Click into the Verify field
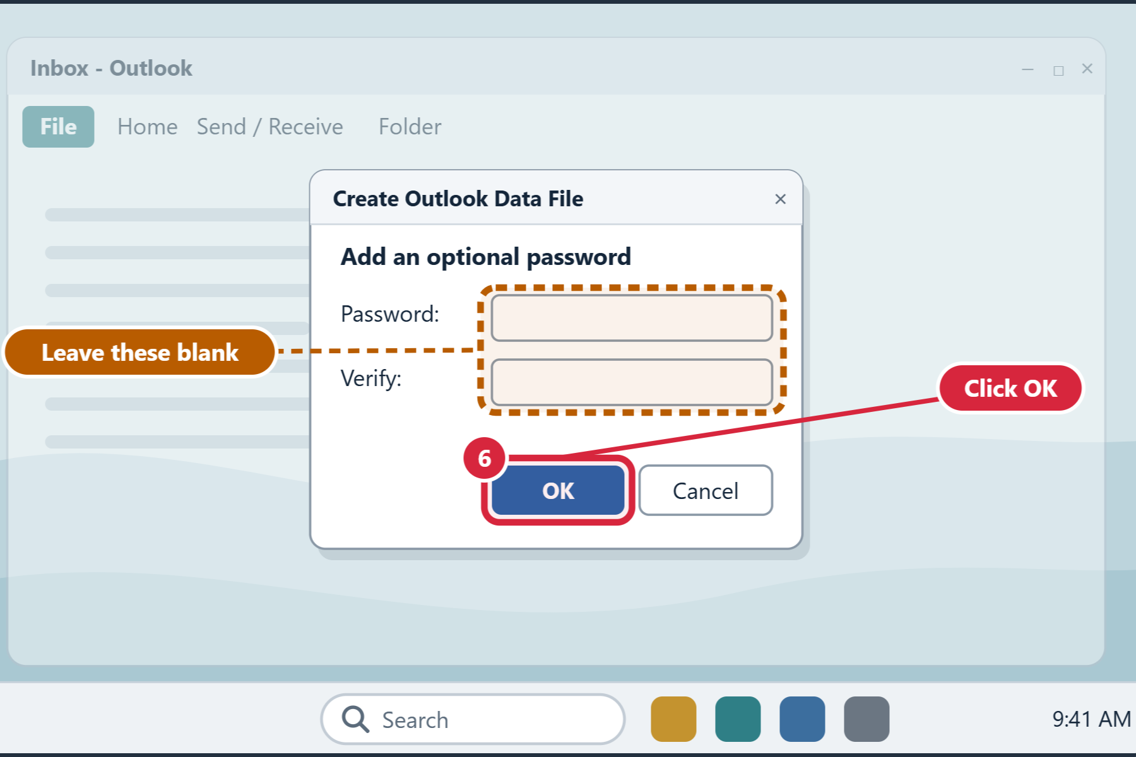Image resolution: width=1136 pixels, height=757 pixels. tap(632, 382)
